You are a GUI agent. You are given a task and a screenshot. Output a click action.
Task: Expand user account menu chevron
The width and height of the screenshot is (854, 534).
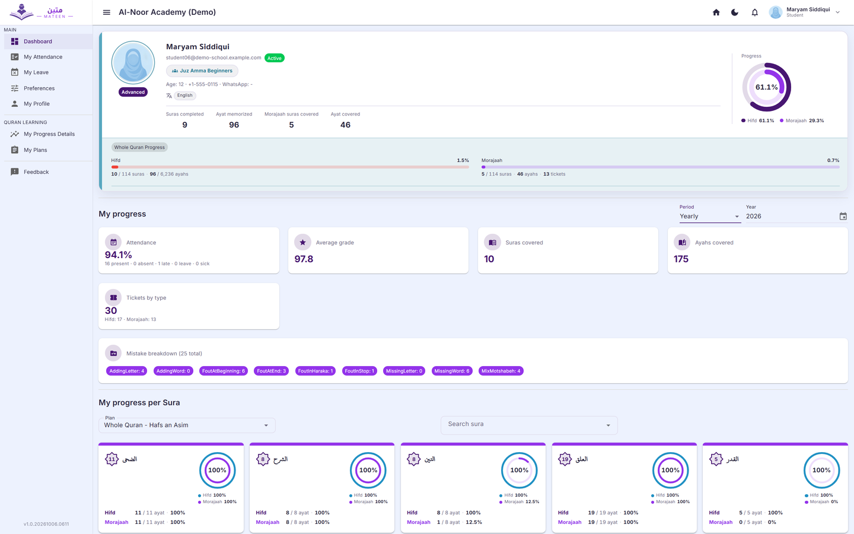(837, 12)
